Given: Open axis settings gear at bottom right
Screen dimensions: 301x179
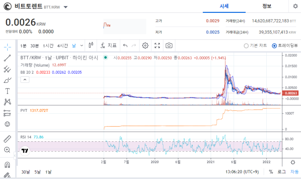Looking at the screenshot, I should tap(293, 162).
